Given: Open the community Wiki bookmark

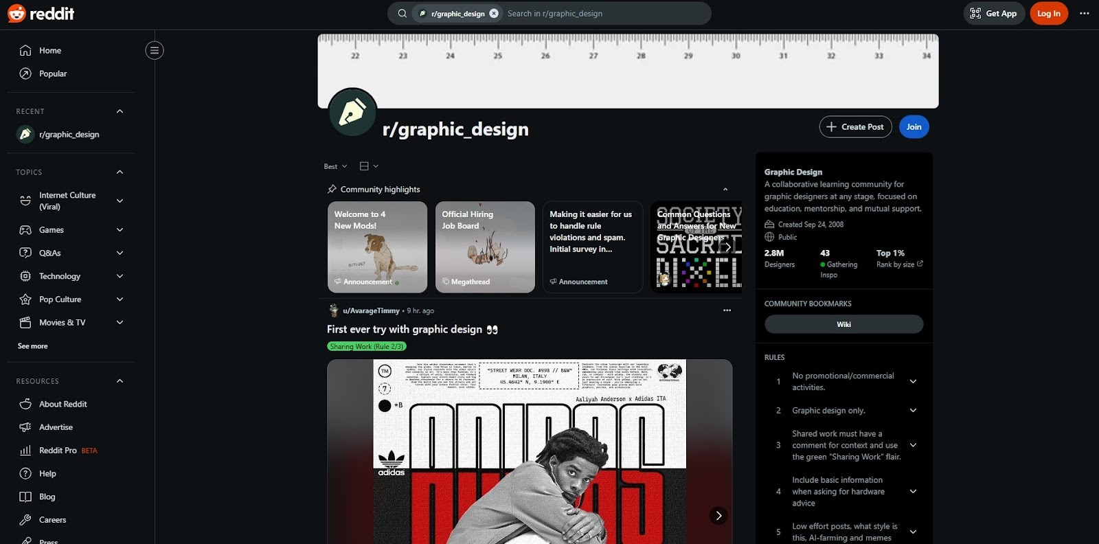Looking at the screenshot, I should [843, 324].
